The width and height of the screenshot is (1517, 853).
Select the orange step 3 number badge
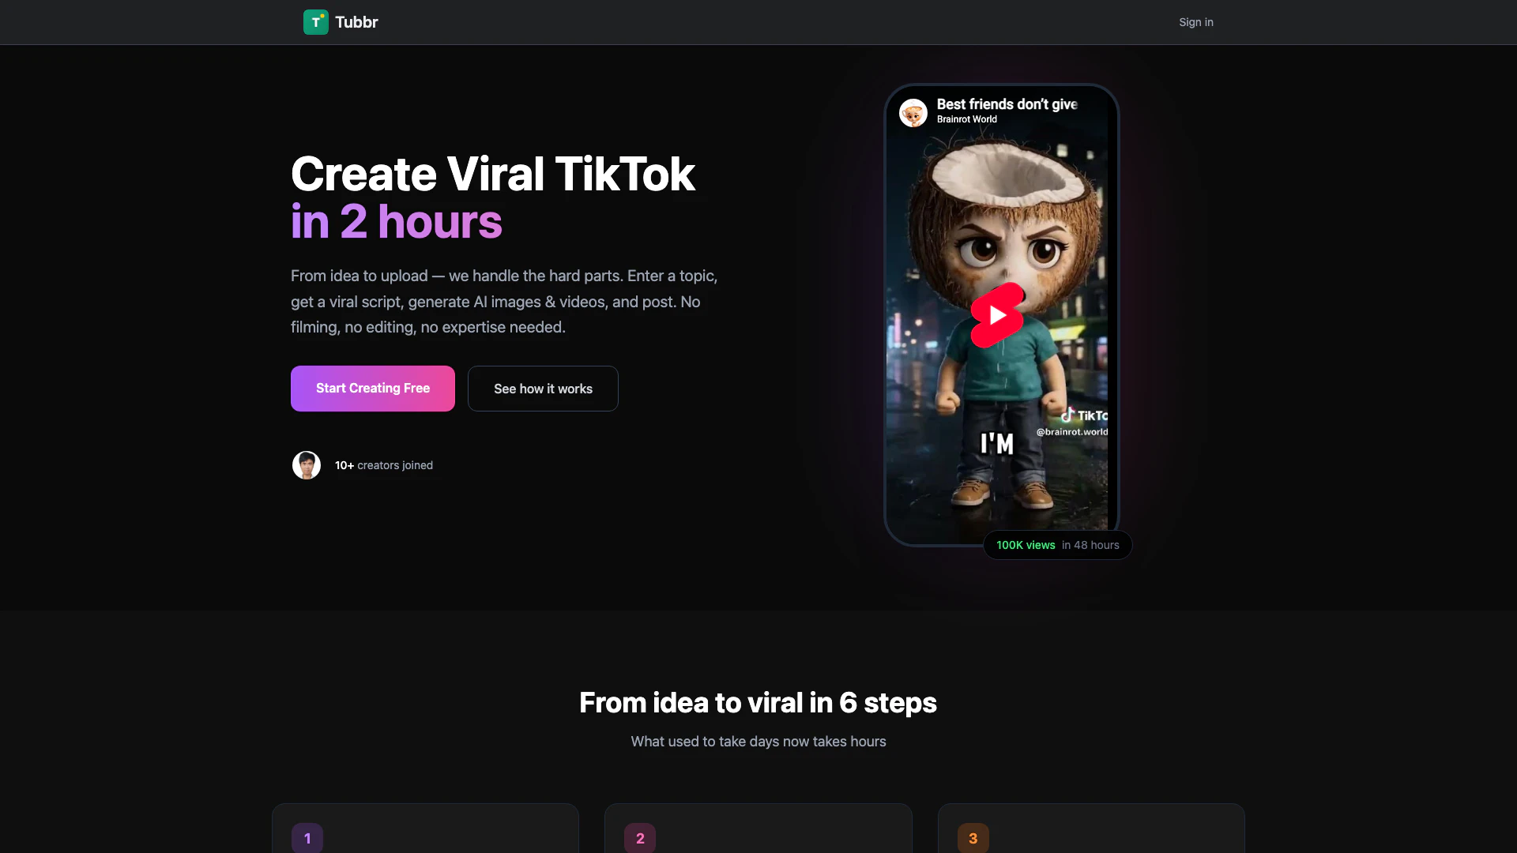973,838
